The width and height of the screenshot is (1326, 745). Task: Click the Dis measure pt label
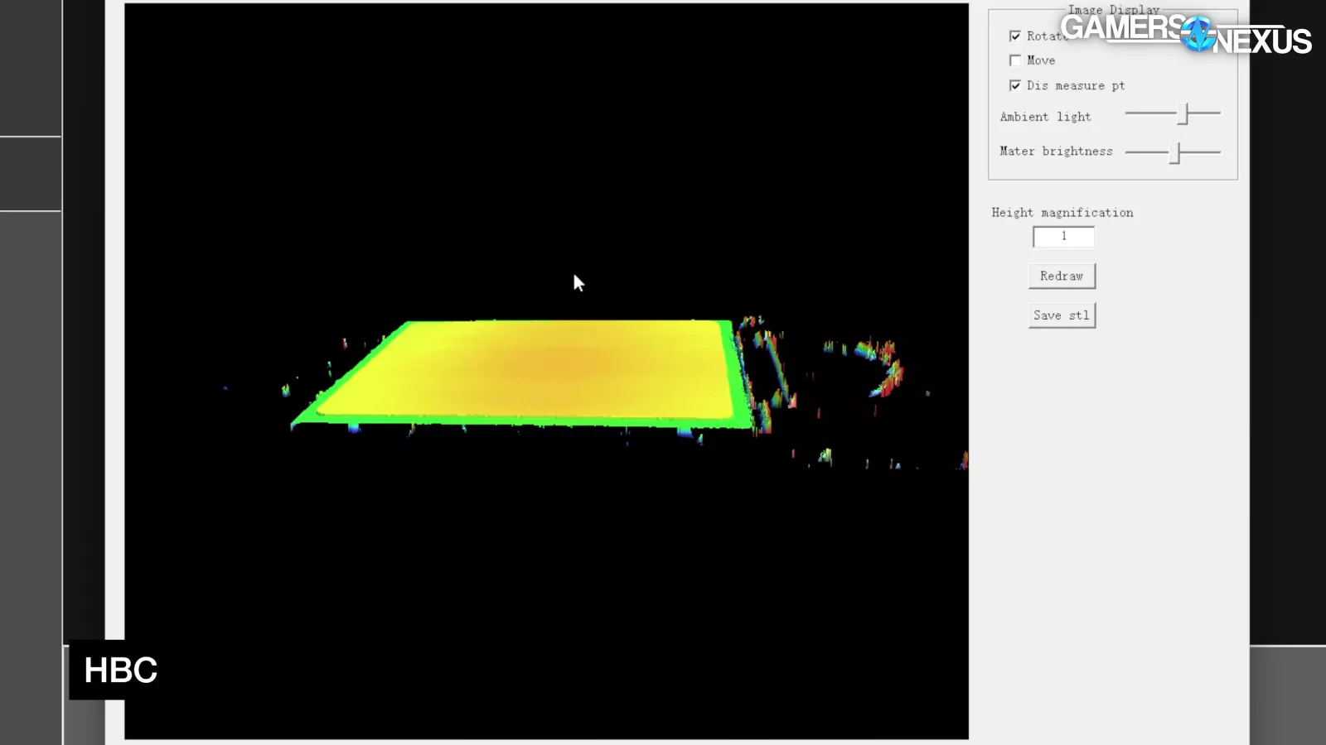1076,85
